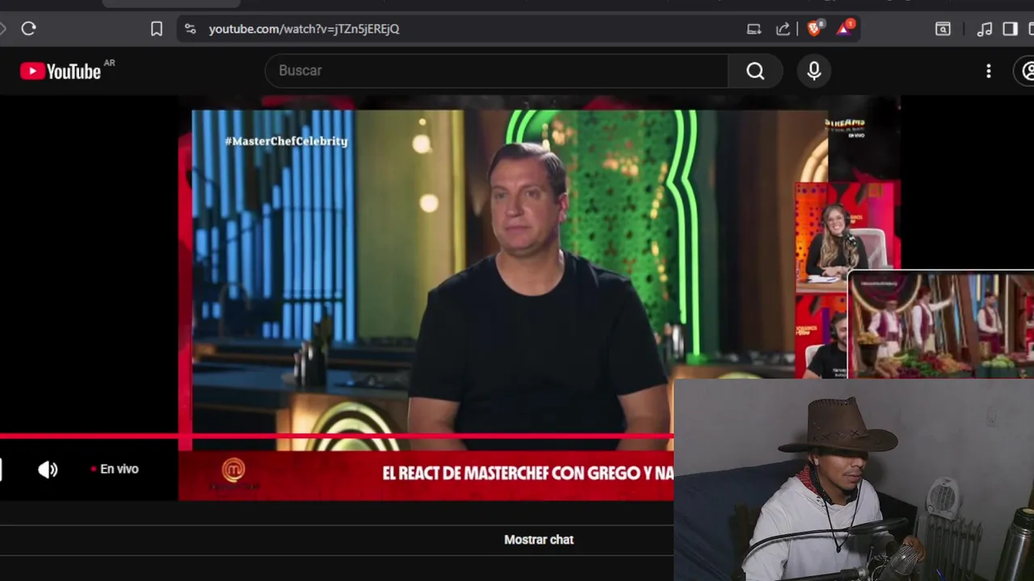Bookmark this page with the bookmark icon
Screen dimensions: 1034x581
pos(157,29)
